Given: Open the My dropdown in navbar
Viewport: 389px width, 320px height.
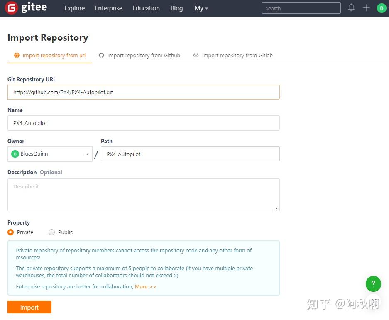Looking at the screenshot, I should (x=201, y=8).
